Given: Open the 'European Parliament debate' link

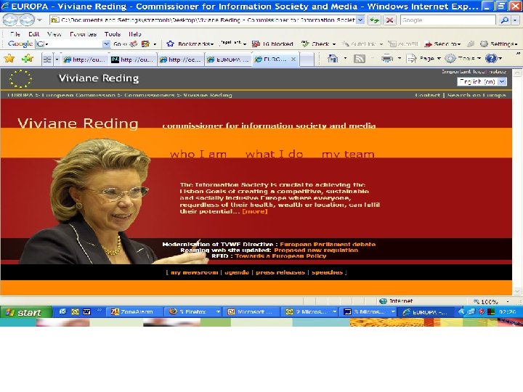Looking at the screenshot, I should point(328,245).
